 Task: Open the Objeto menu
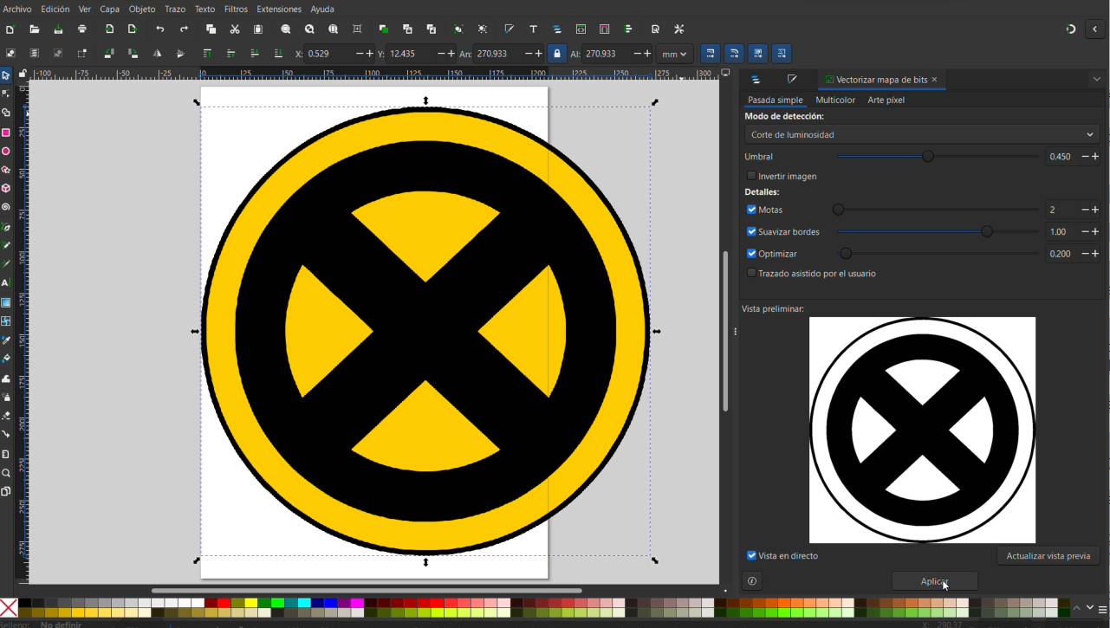pos(142,9)
